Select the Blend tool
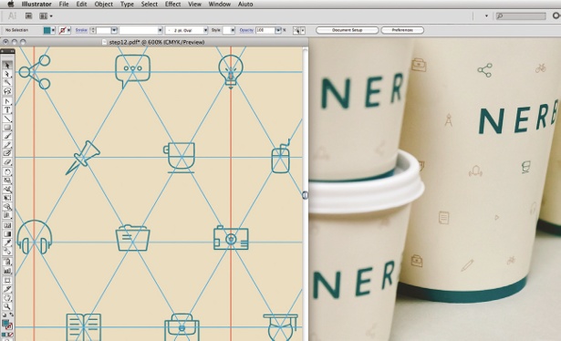561x341 pixels. [7, 252]
